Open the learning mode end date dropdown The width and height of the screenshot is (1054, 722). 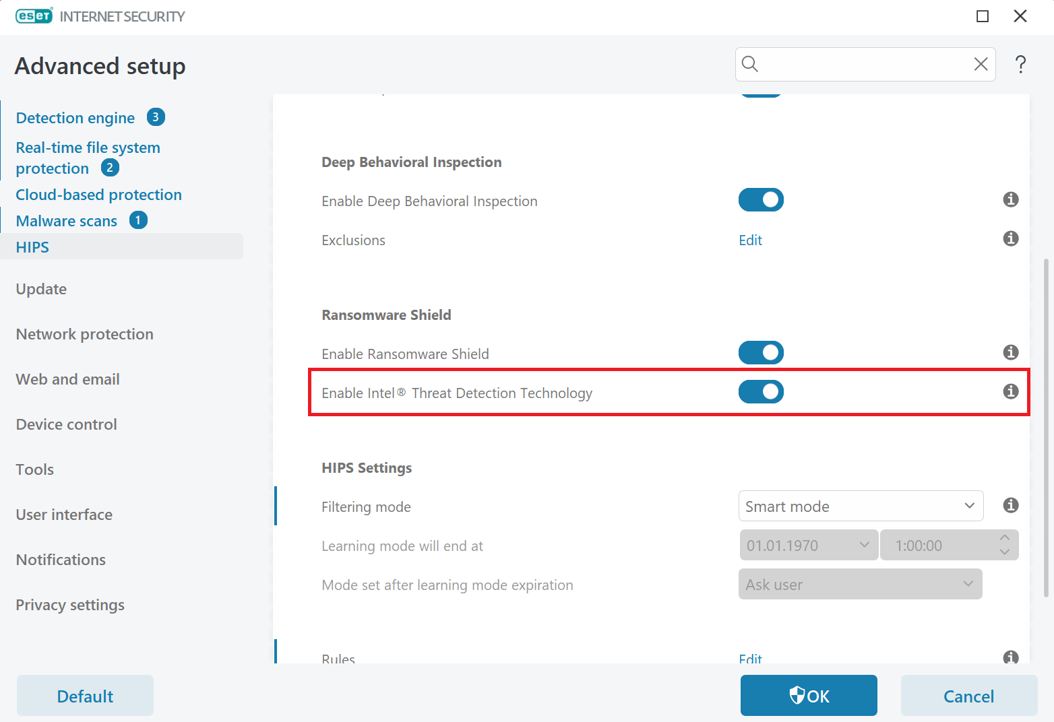pos(809,546)
